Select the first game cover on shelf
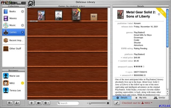Screen dimensions: 171x108 pos(41,16)
